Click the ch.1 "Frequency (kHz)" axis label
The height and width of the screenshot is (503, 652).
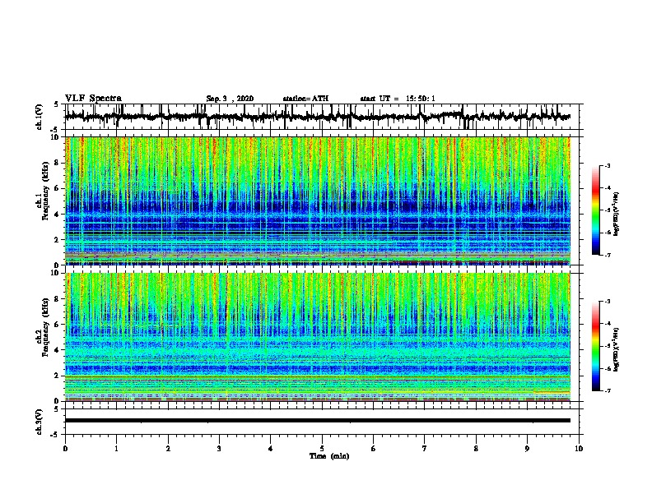[45, 192]
